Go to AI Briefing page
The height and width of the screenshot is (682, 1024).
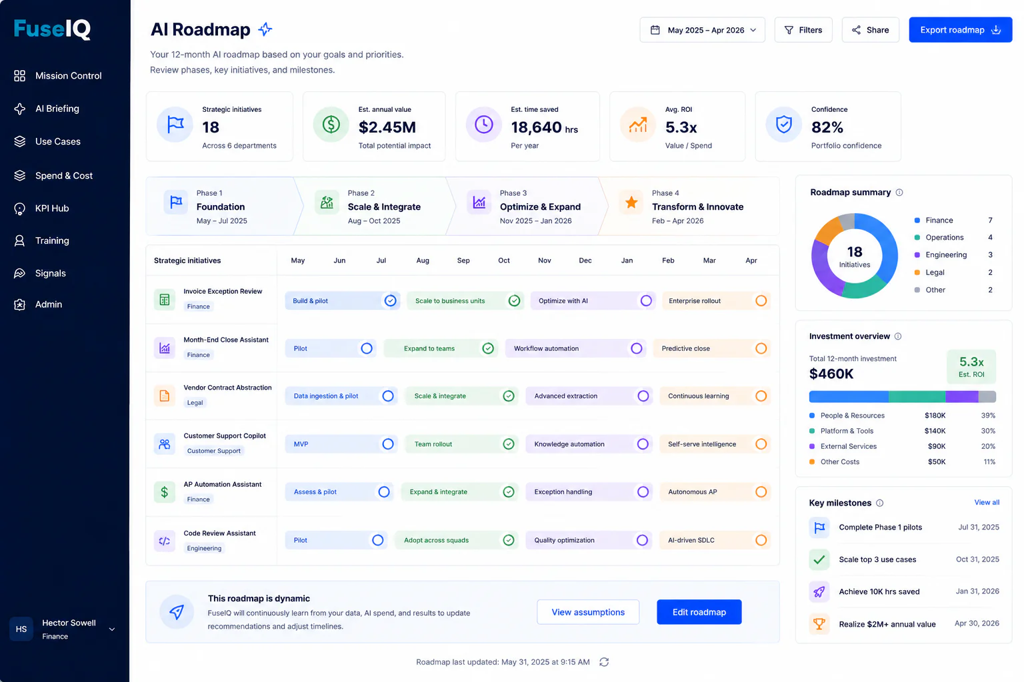[47, 109]
